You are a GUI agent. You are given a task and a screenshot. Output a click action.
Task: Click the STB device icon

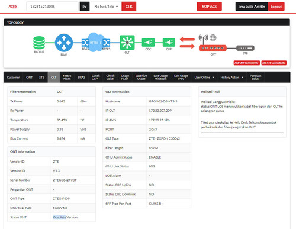coord(245,48)
